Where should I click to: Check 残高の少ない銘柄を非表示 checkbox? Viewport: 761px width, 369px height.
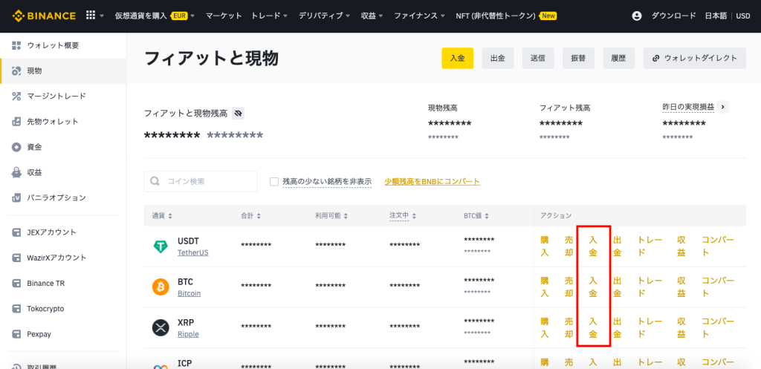(274, 181)
